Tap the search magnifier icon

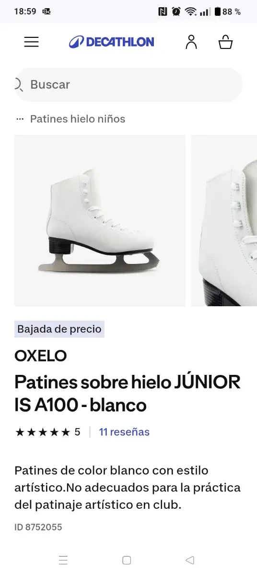coord(19,84)
